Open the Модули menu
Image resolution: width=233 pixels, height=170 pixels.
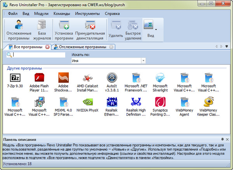coord(41,13)
